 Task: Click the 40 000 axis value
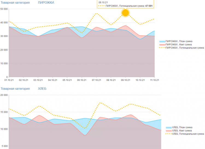coord(4,23)
